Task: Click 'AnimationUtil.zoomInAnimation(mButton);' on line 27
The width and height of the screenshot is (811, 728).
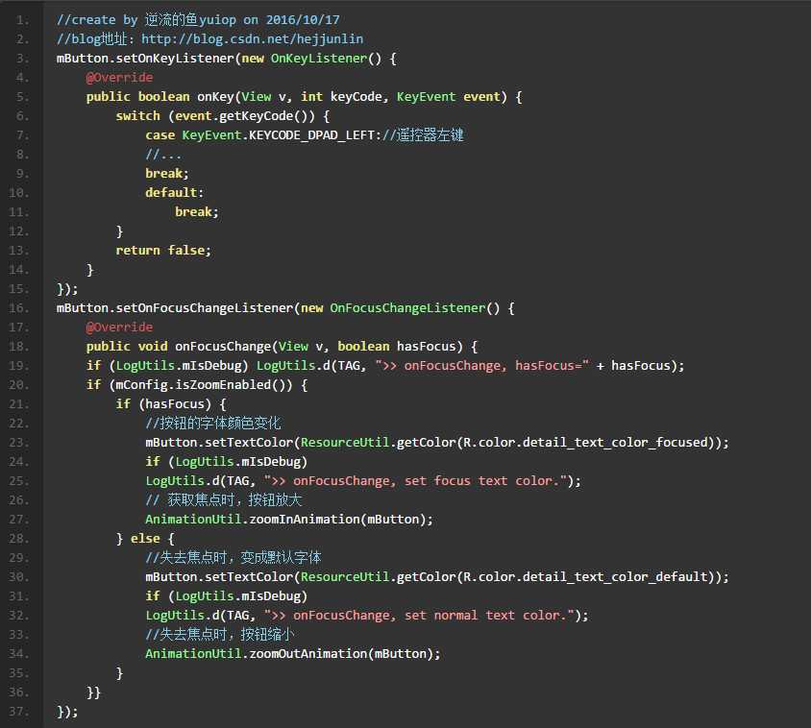Action: pyautogui.click(x=289, y=520)
